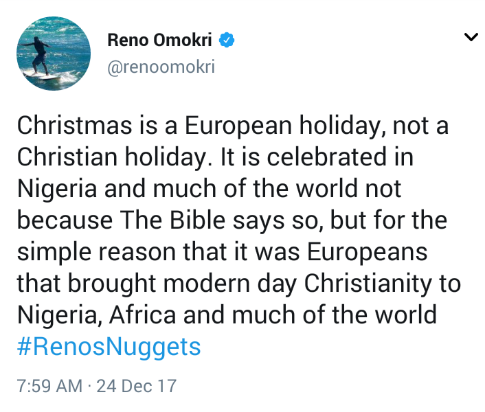Click the 7:59 AM timestamp
485x412 pixels.
(x=49, y=386)
